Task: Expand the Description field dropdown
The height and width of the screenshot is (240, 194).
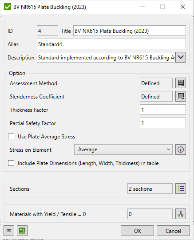Action: click(x=181, y=57)
